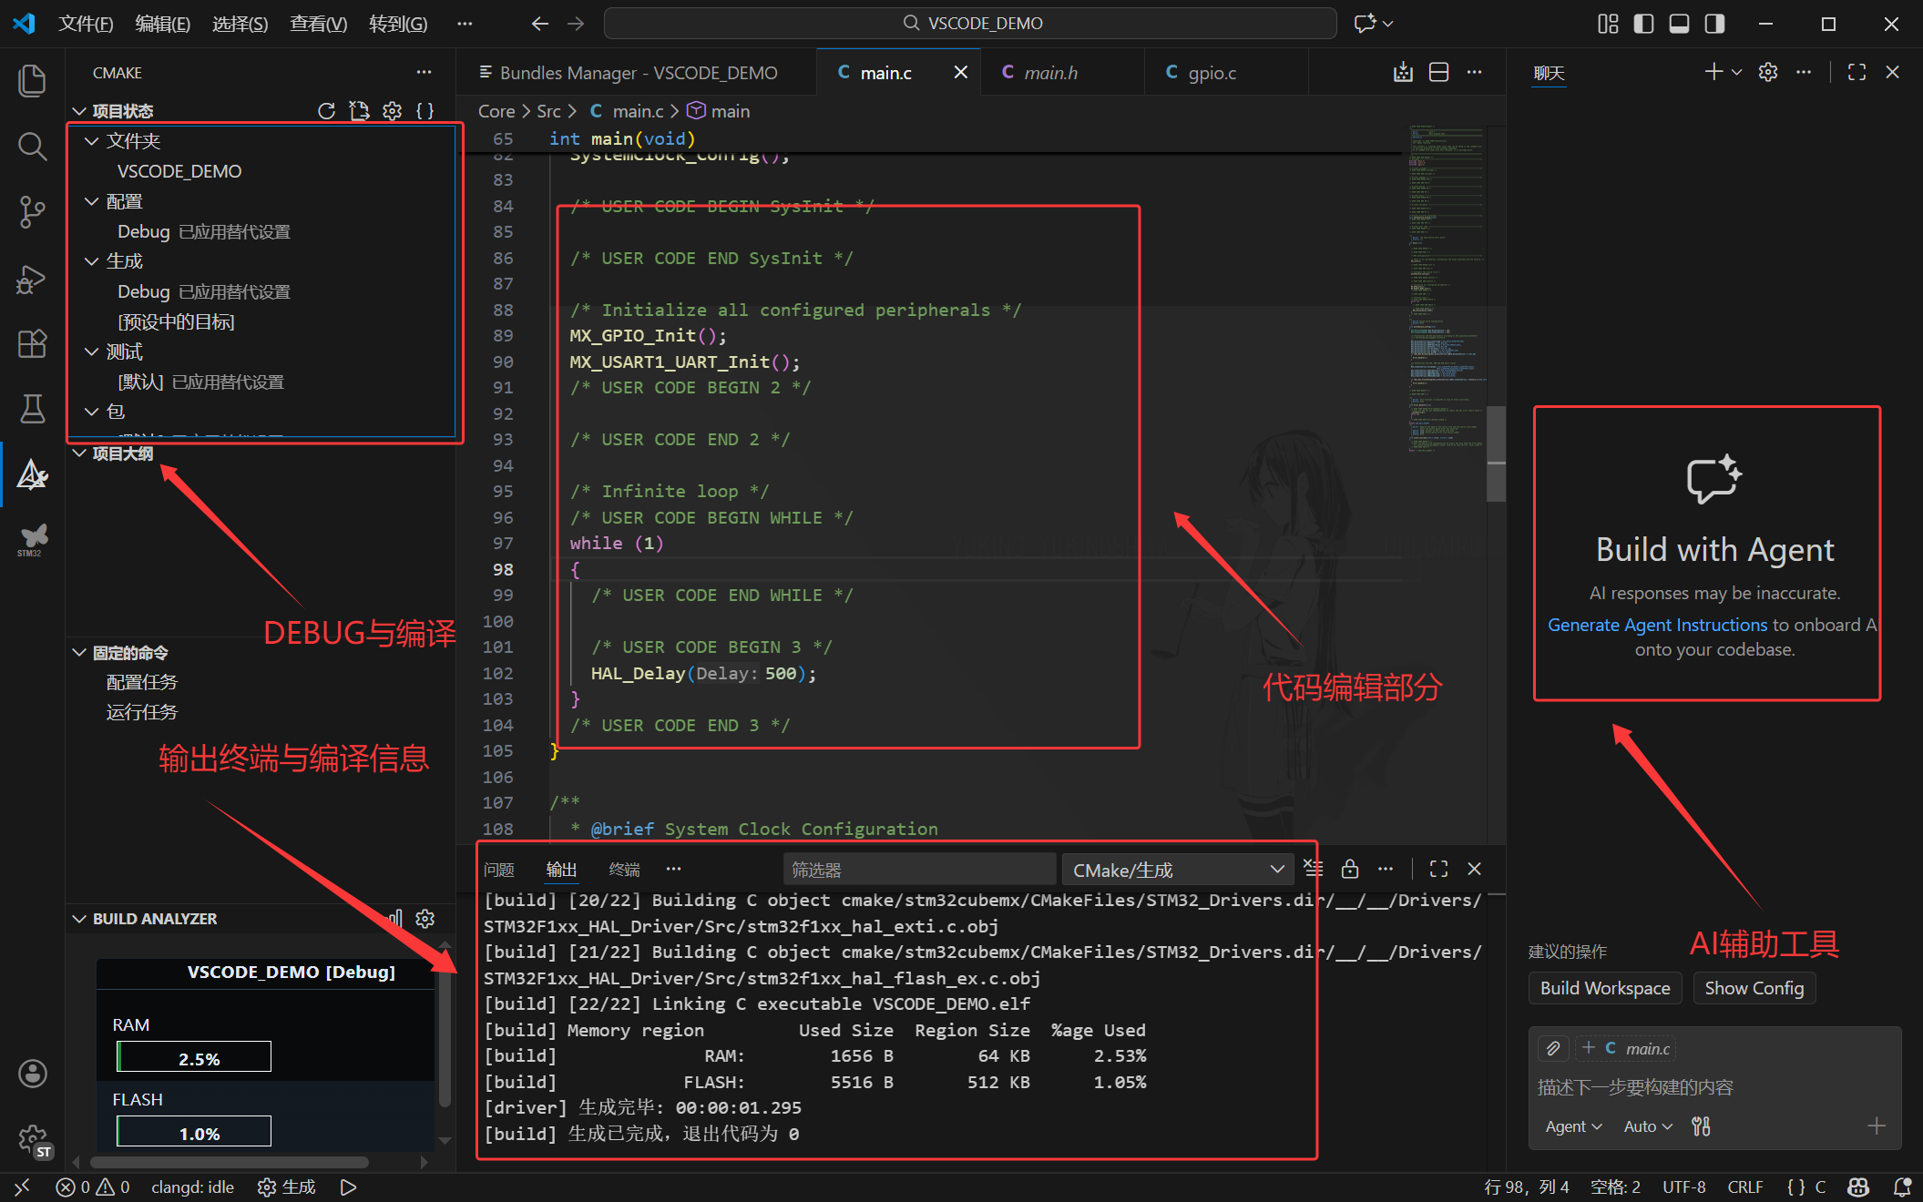The width and height of the screenshot is (1923, 1202).
Task: Switch to the gpio.c editor tab
Action: click(1212, 73)
